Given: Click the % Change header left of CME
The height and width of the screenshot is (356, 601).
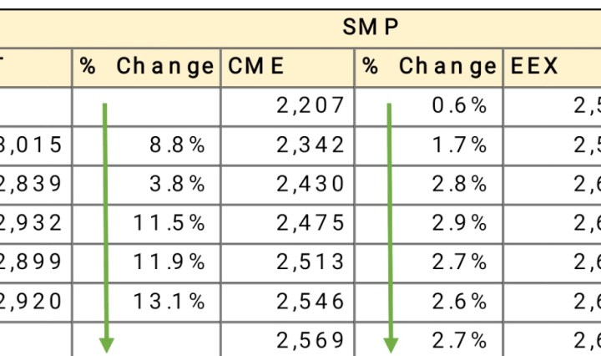Looking at the screenshot, I should [x=146, y=67].
